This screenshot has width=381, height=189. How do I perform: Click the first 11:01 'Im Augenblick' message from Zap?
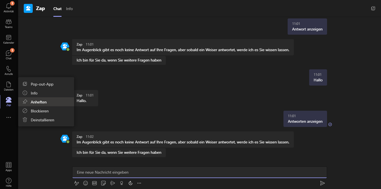point(183,47)
